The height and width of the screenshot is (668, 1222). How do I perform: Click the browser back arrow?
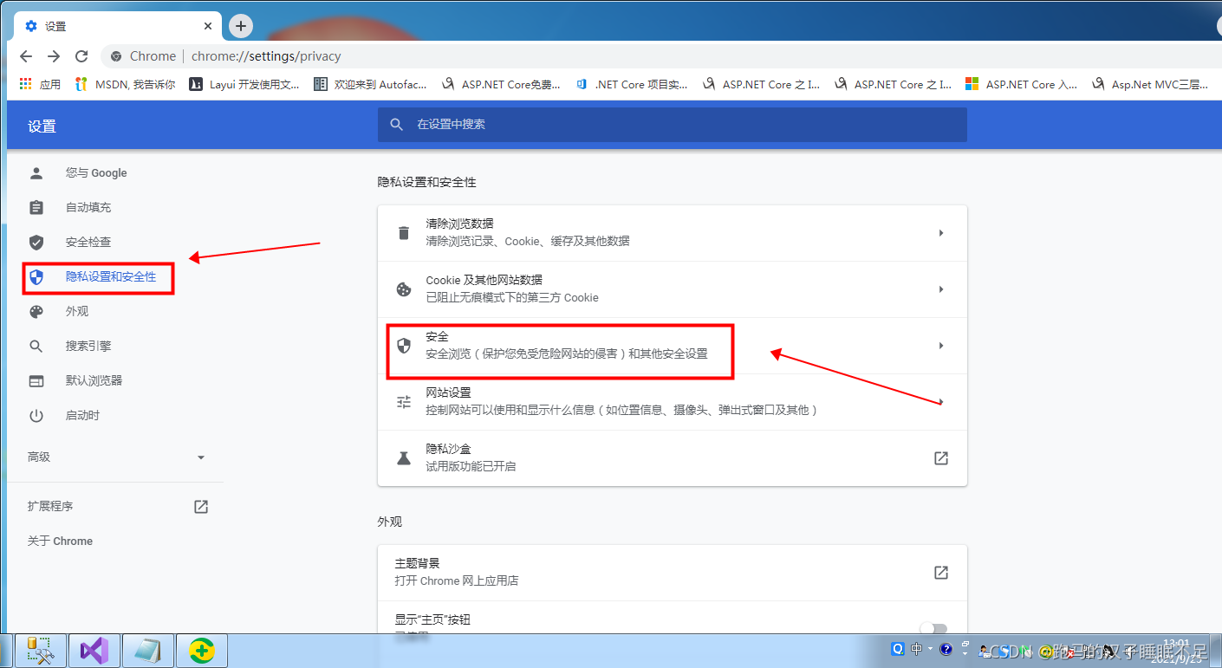coord(26,56)
